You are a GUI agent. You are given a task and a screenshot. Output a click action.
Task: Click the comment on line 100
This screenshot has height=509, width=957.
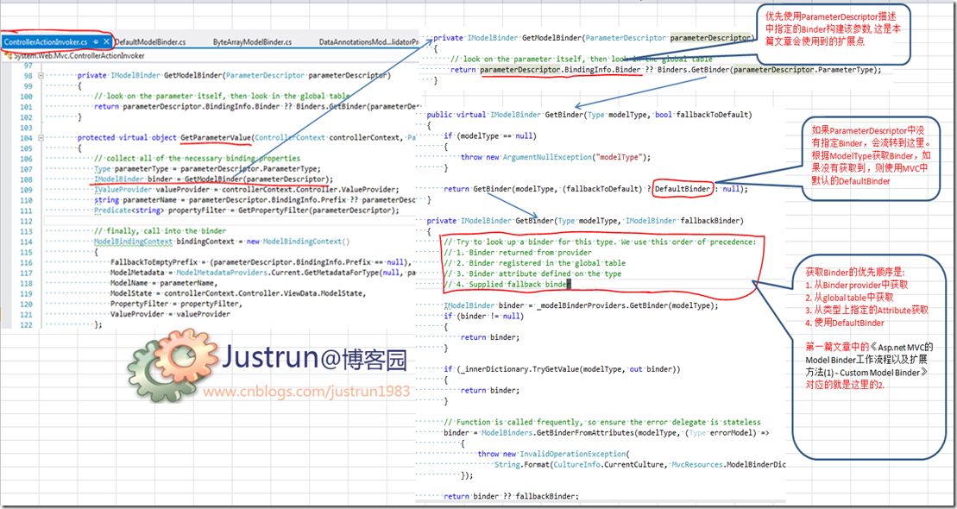pyautogui.click(x=222, y=97)
